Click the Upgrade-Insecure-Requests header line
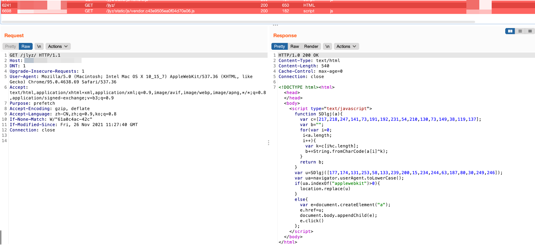This screenshot has width=535, height=249. 47,71
